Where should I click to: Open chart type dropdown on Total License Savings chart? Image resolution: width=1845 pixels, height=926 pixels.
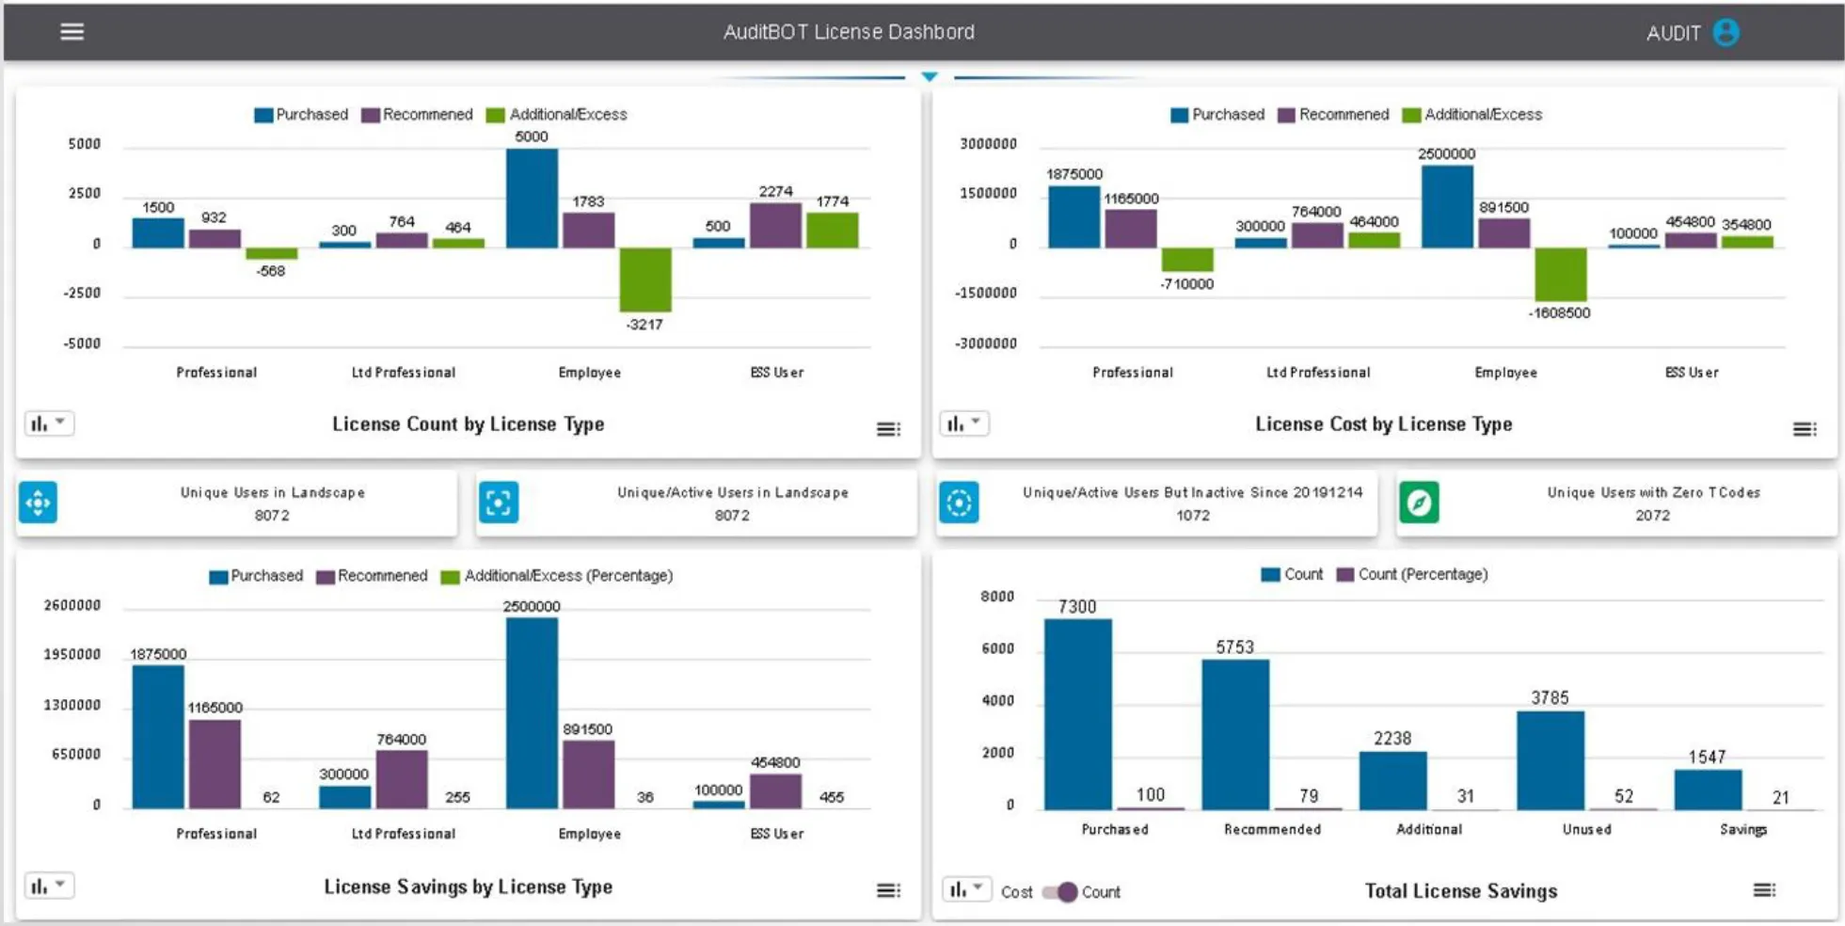click(965, 887)
